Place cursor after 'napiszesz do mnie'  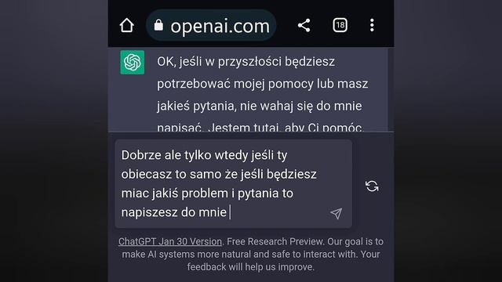(x=228, y=212)
